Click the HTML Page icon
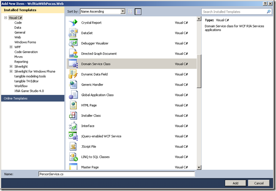 pyautogui.click(x=73, y=105)
